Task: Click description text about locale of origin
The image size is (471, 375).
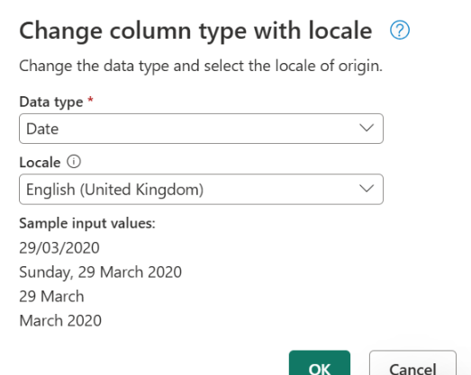Action: tap(201, 66)
